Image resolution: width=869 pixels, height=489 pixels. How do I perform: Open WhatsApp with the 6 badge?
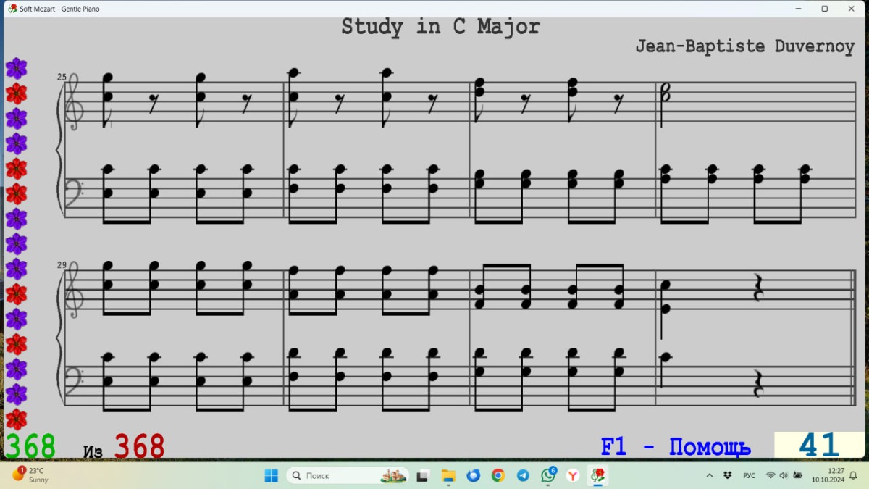click(548, 475)
